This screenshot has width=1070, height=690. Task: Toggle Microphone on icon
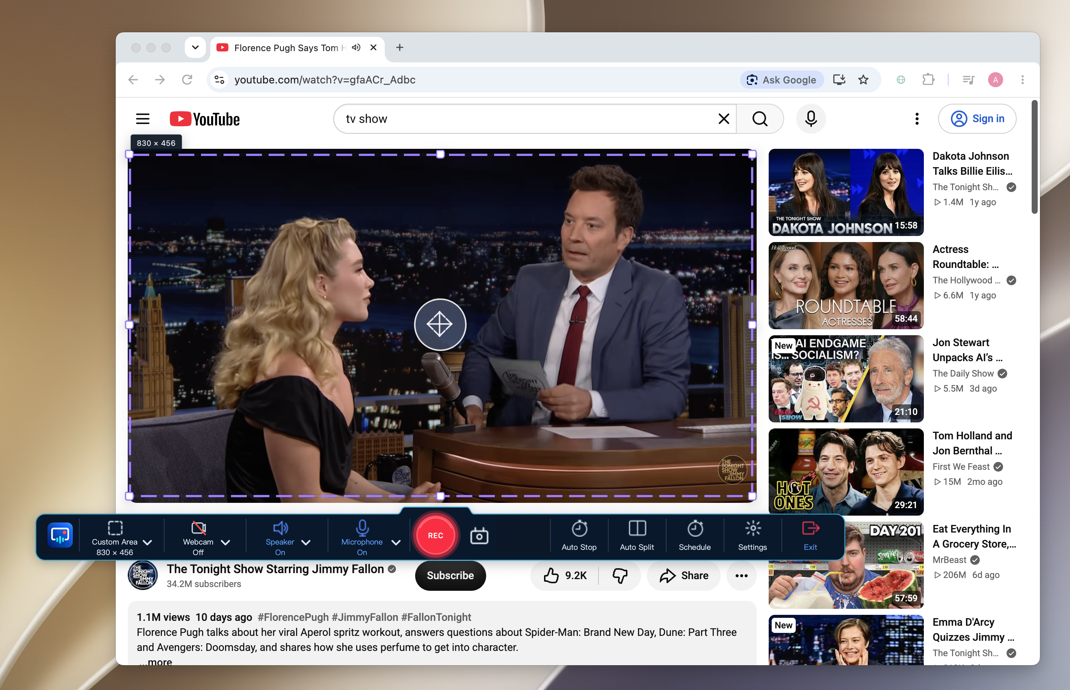362,528
